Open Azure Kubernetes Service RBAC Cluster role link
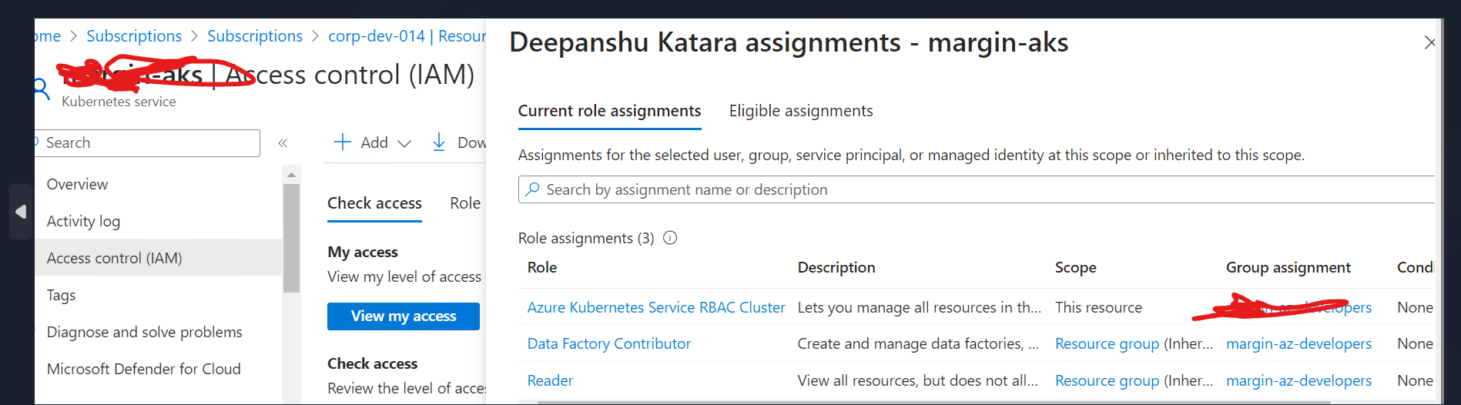This screenshot has width=1461, height=405. pyautogui.click(x=656, y=307)
